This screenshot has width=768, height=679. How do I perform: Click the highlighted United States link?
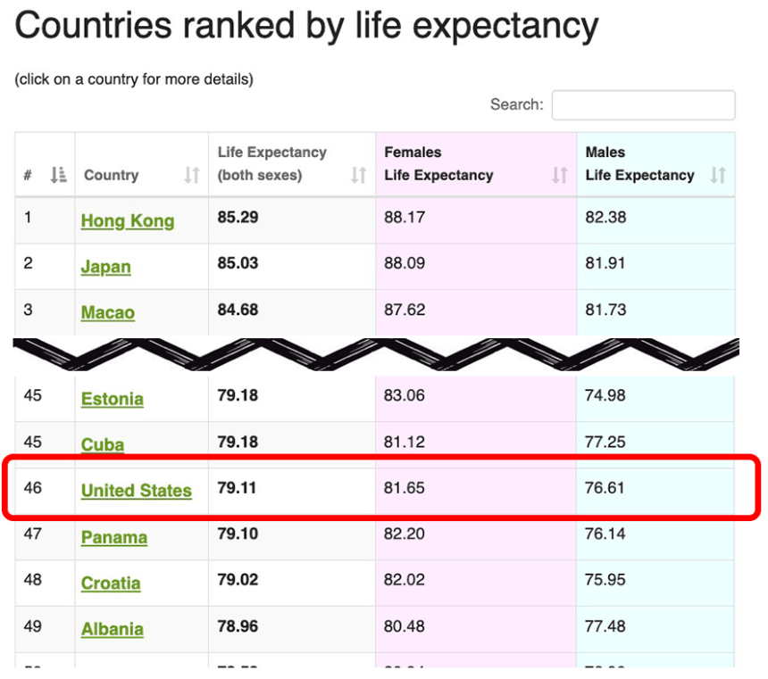(x=136, y=491)
